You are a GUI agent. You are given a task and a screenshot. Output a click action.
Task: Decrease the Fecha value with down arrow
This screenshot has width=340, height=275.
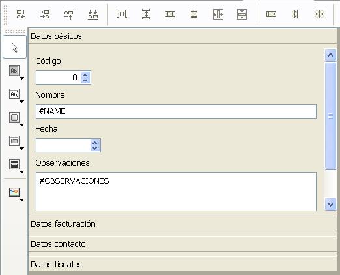tap(95, 148)
